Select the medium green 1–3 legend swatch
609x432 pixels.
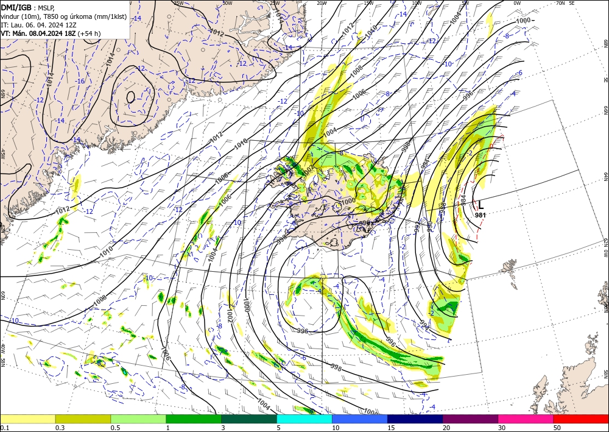(194, 419)
